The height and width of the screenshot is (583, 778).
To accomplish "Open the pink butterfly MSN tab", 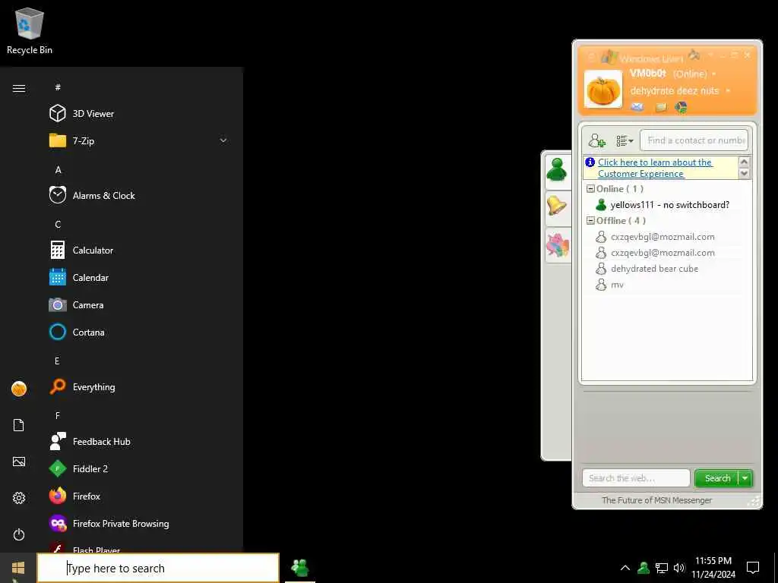I will 558,245.
